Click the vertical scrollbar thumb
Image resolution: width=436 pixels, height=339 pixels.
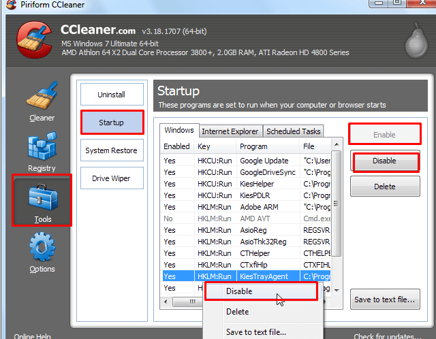337,204
